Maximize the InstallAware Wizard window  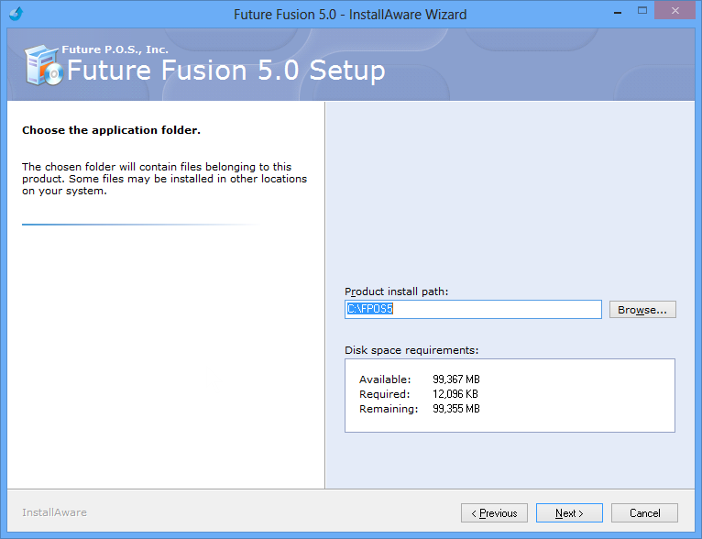tap(642, 11)
